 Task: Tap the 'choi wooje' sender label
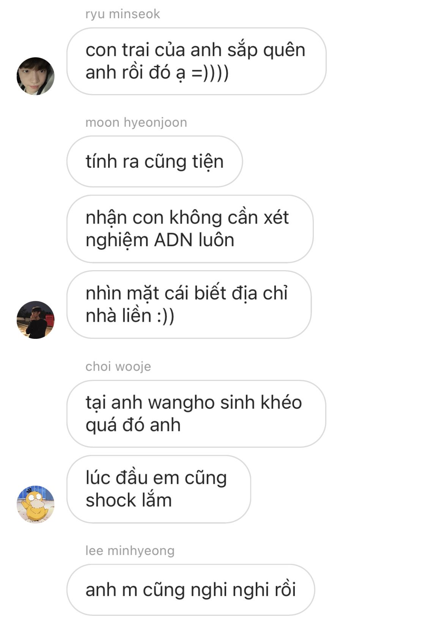point(118,367)
